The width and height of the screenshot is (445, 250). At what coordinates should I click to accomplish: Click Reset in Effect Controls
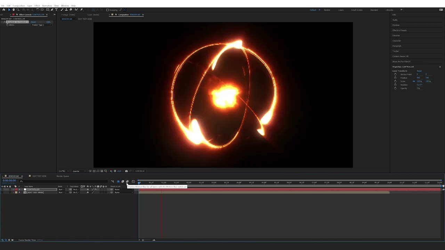point(33,22)
